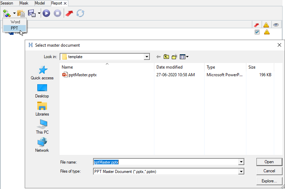The width and height of the screenshot is (285, 189).
Task: Click the Stop execution icon
Action: [x=57, y=14]
